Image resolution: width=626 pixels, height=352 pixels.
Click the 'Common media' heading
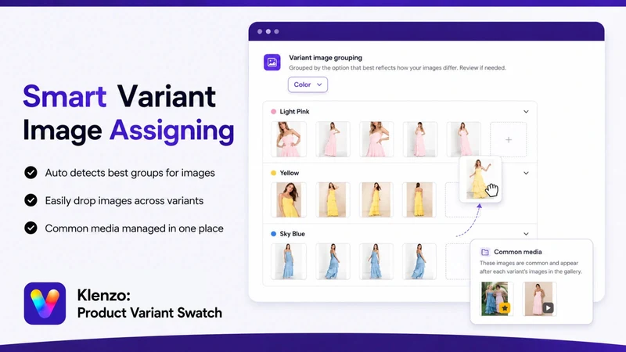pyautogui.click(x=518, y=252)
